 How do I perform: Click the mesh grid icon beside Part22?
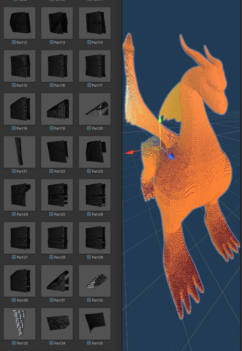pos(51,171)
